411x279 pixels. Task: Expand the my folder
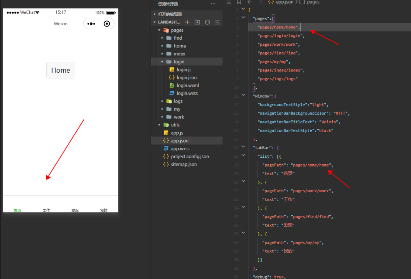point(162,109)
